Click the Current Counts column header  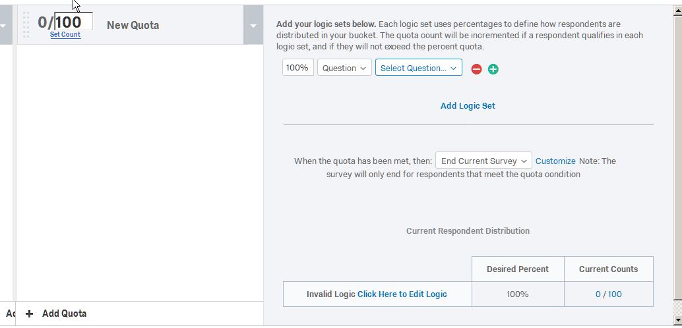coord(608,269)
